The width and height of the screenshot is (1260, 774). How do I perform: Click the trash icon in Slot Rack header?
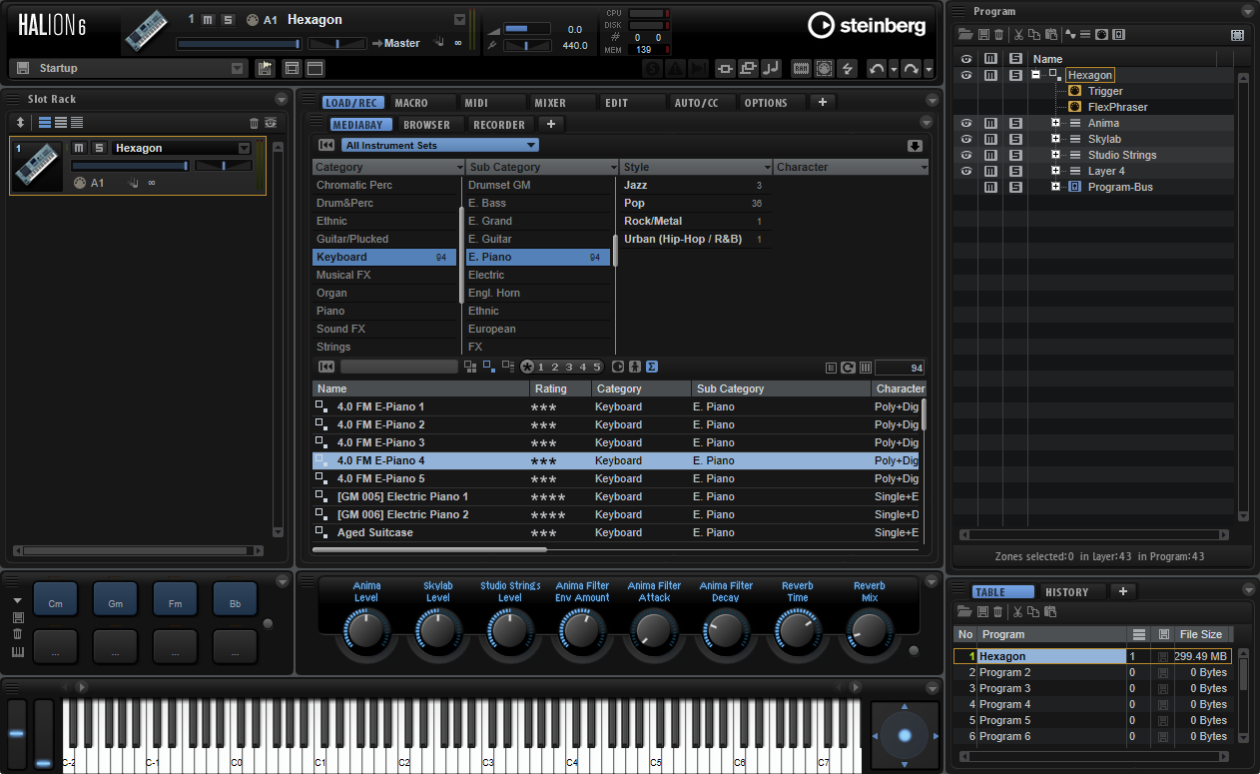pyautogui.click(x=254, y=123)
